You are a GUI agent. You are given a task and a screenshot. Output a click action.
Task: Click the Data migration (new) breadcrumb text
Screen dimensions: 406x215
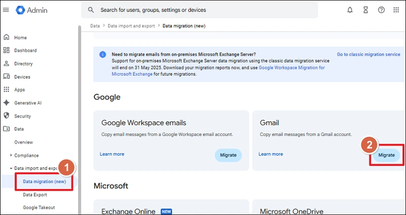coord(184,26)
